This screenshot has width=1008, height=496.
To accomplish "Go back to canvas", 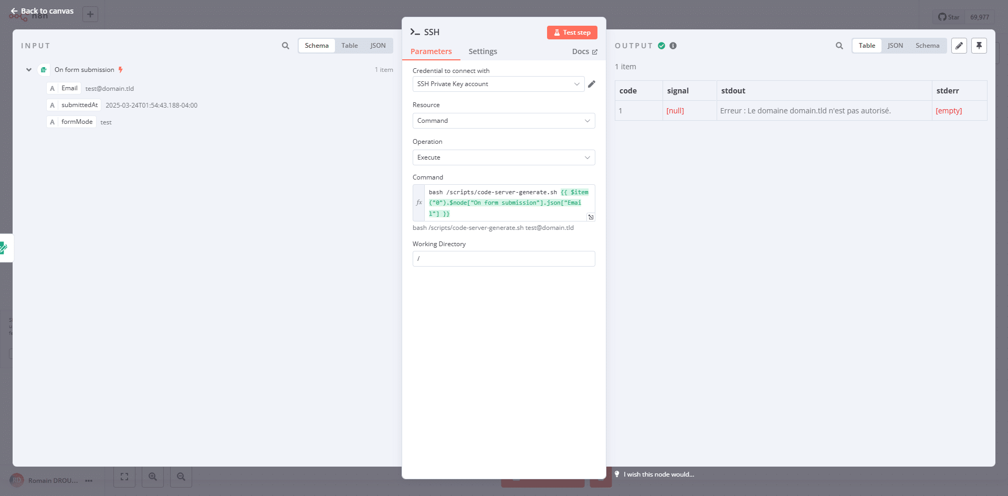I will tap(42, 11).
